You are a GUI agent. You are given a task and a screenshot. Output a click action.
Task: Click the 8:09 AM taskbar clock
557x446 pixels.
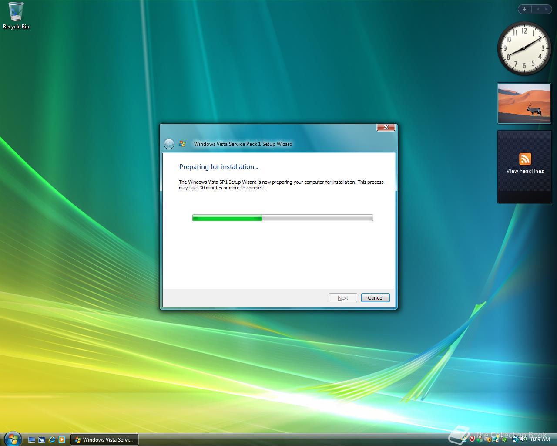tap(540, 439)
